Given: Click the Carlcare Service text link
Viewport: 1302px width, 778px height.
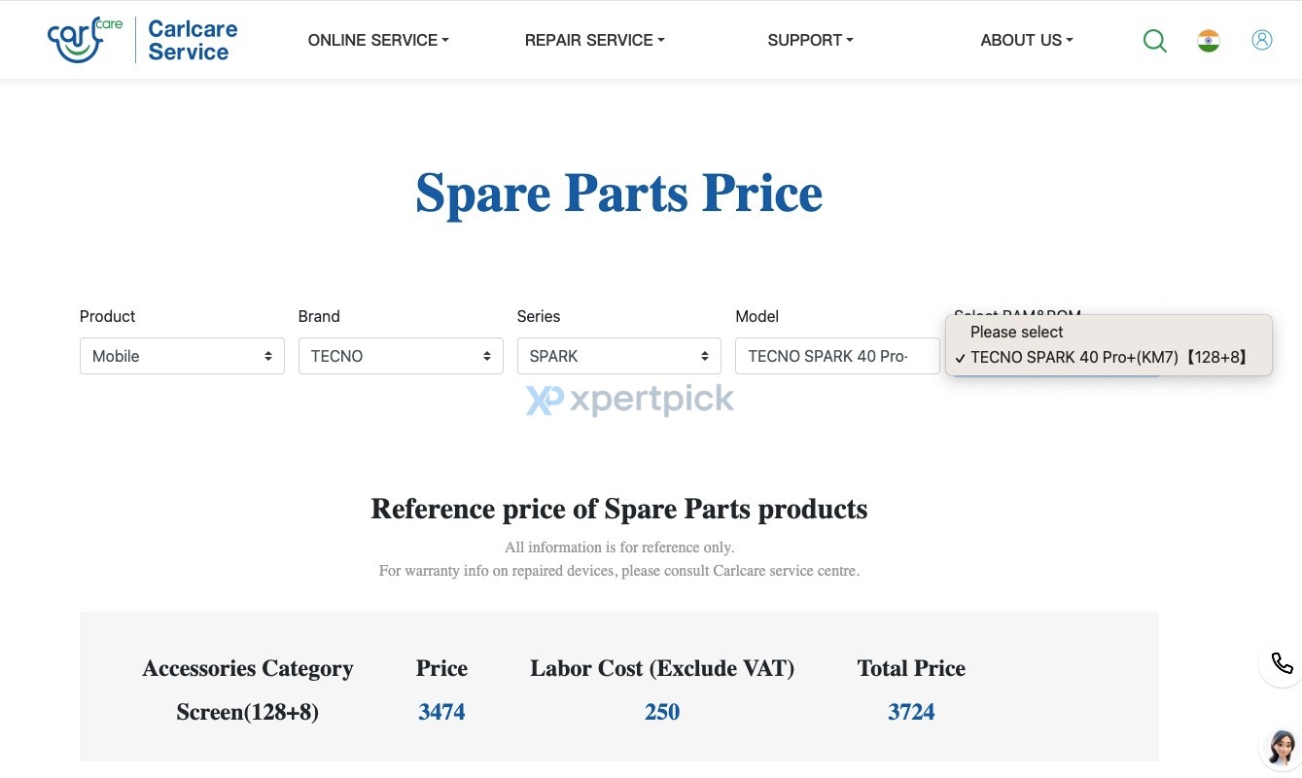Looking at the screenshot, I should coord(193,40).
